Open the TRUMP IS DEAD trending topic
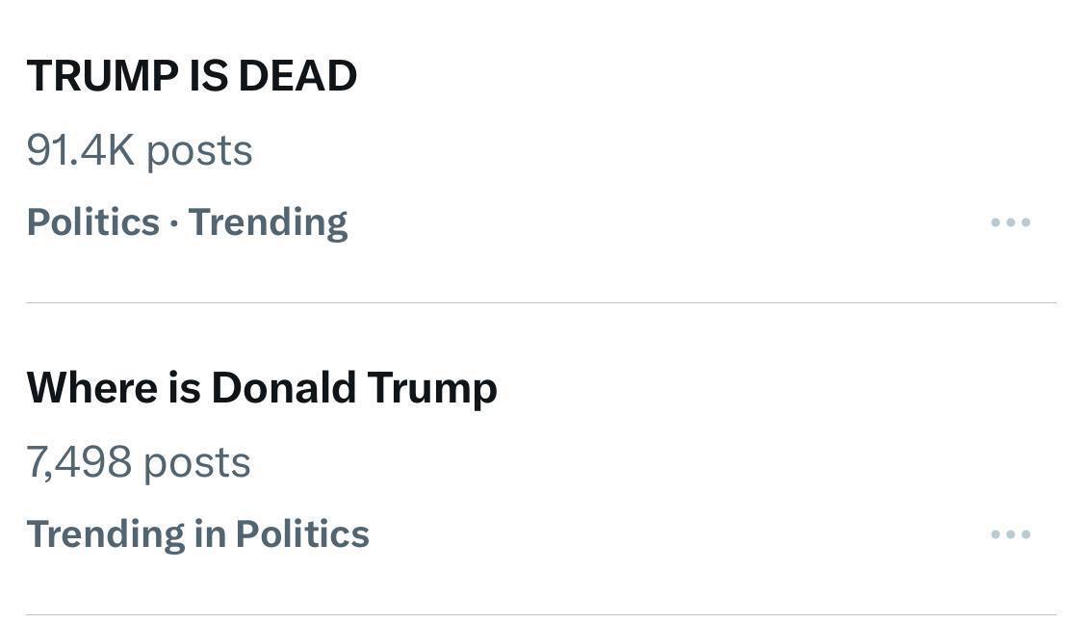The image size is (1083, 623). [192, 76]
